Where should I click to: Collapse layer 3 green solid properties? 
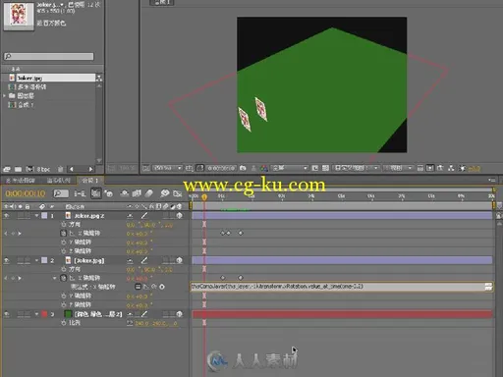[x=36, y=314]
